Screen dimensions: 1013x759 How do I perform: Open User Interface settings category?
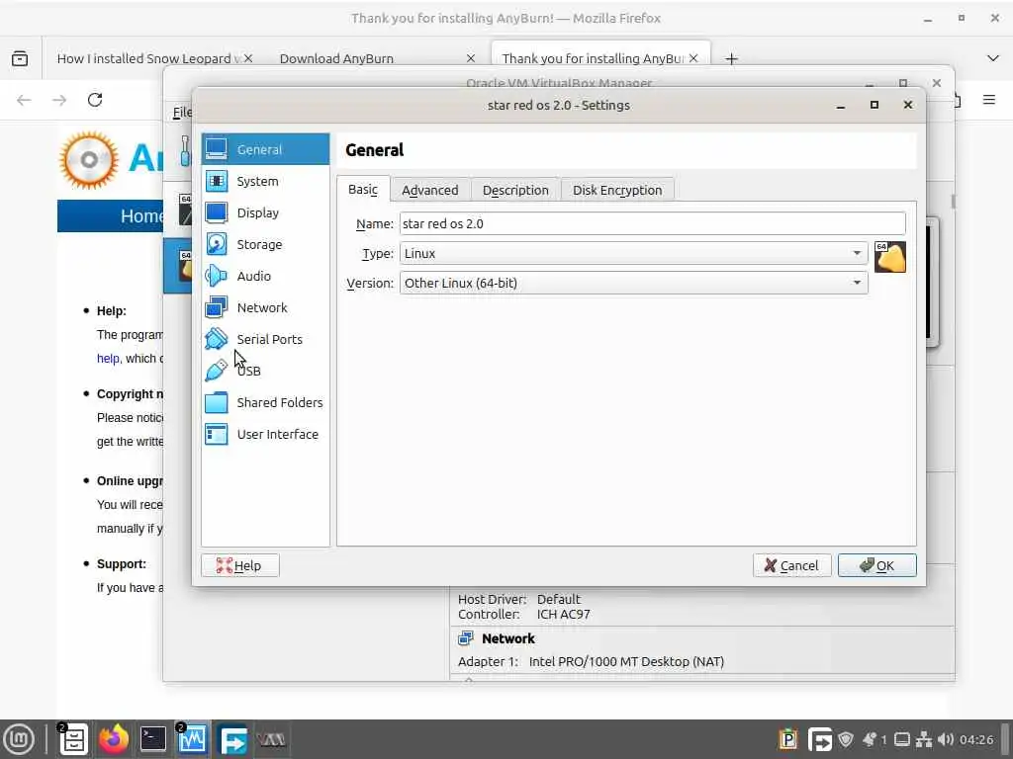(x=265, y=435)
